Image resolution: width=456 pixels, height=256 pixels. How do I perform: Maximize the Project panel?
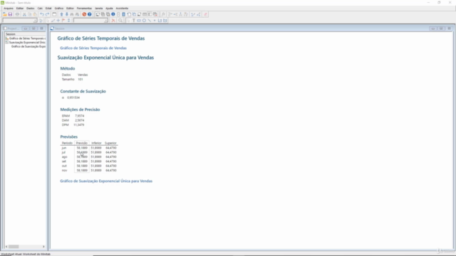click(x=33, y=28)
